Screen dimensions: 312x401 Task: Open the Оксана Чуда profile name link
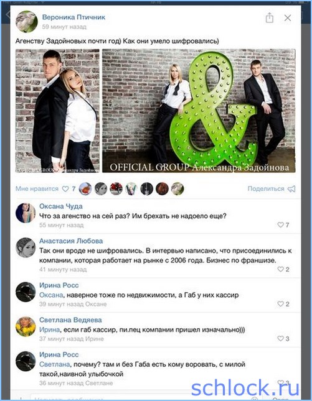coord(60,206)
